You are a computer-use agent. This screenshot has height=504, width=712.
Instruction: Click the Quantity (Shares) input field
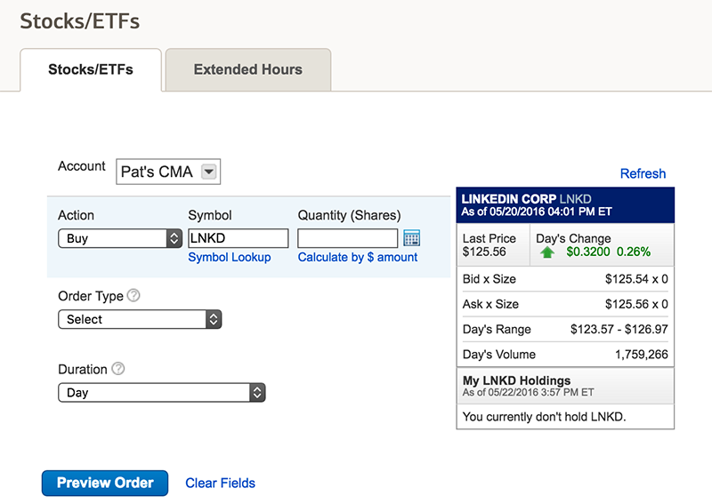pos(348,238)
